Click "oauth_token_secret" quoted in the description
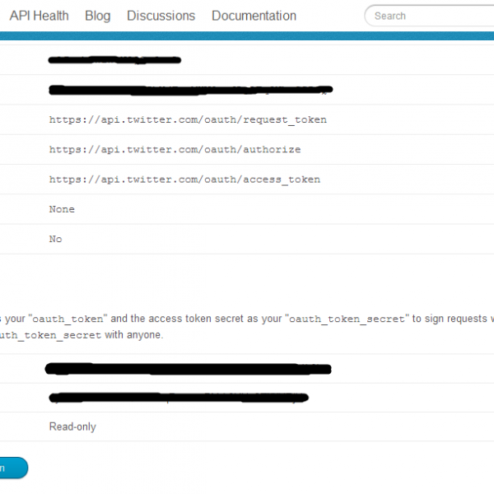The height and width of the screenshot is (494, 494). pos(347,319)
